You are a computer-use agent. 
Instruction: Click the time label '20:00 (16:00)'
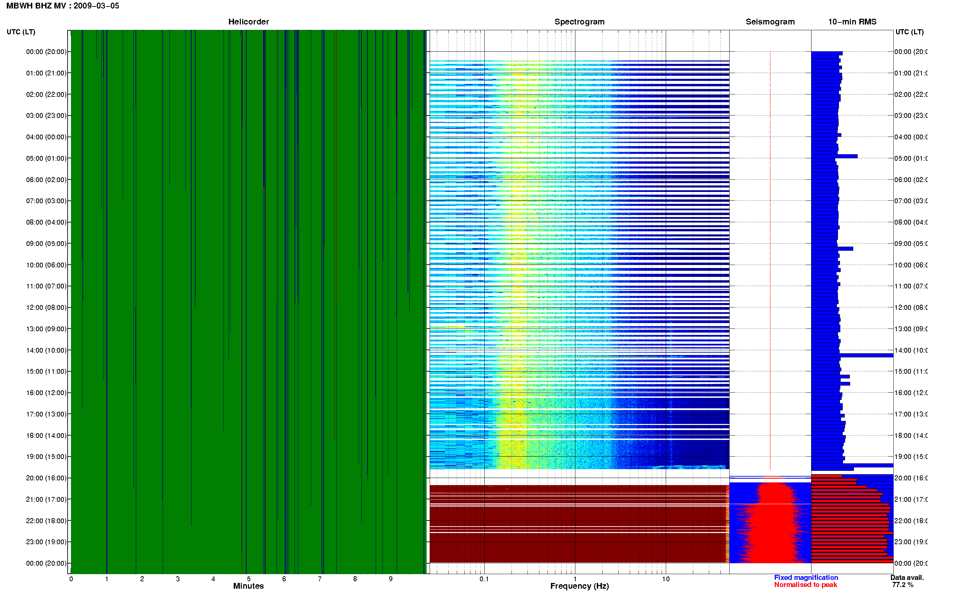(x=46, y=478)
